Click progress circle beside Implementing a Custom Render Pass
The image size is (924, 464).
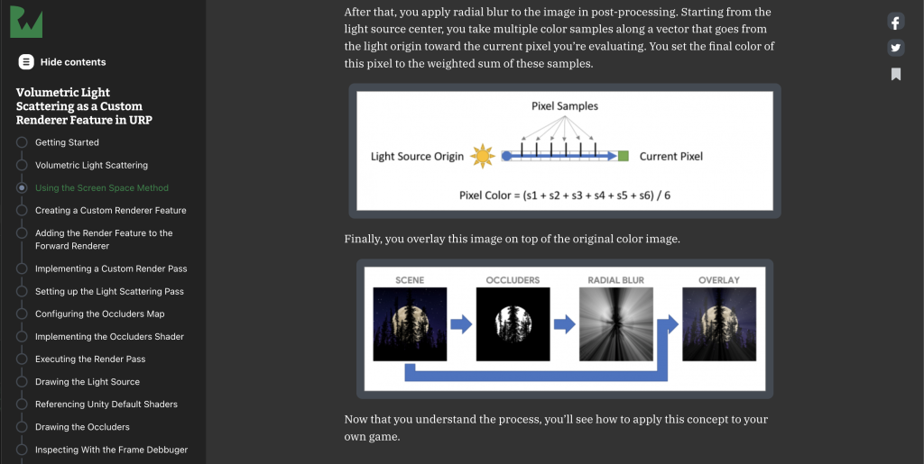pos(22,268)
